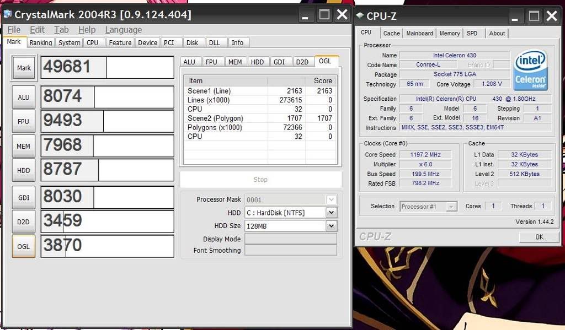Screen dimensions: 565x330
Task: Expand the HDD Size dropdown
Action: tap(331, 226)
